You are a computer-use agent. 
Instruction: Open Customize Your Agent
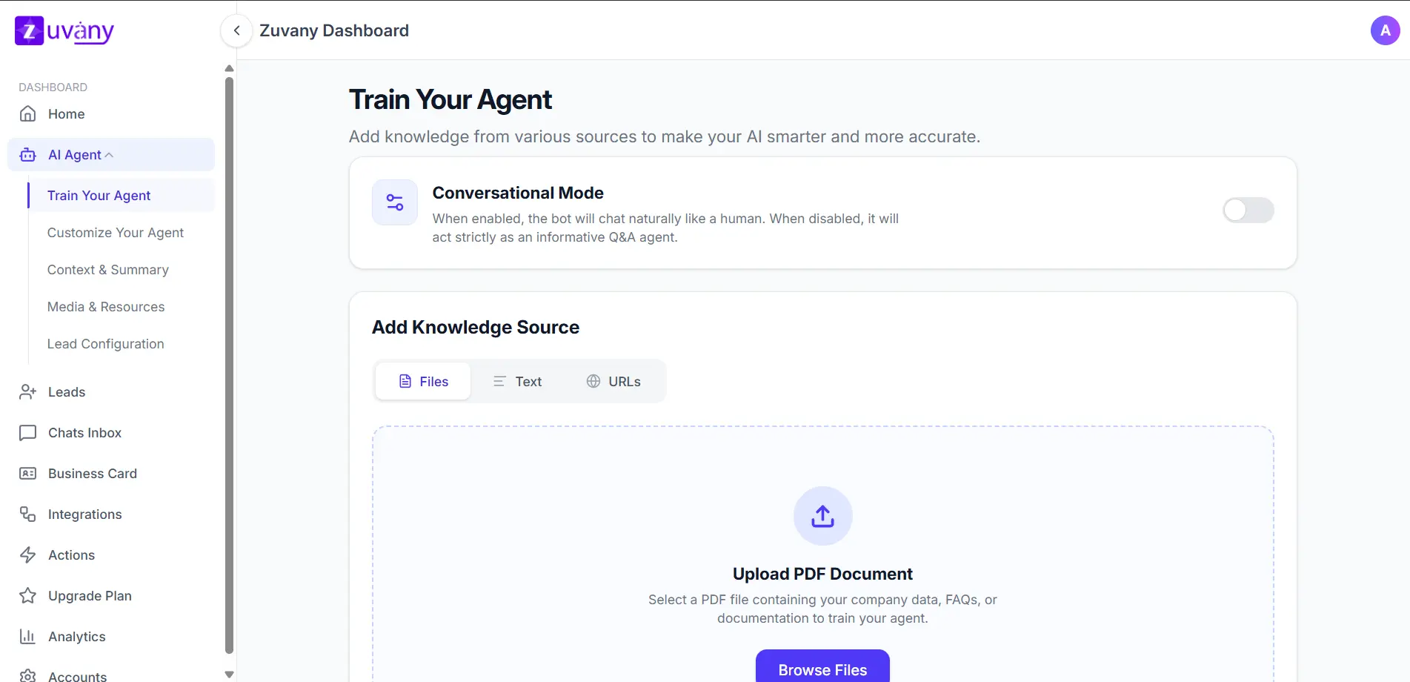116,233
